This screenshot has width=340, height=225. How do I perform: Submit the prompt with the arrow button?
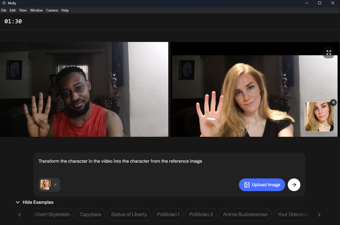pyautogui.click(x=294, y=185)
